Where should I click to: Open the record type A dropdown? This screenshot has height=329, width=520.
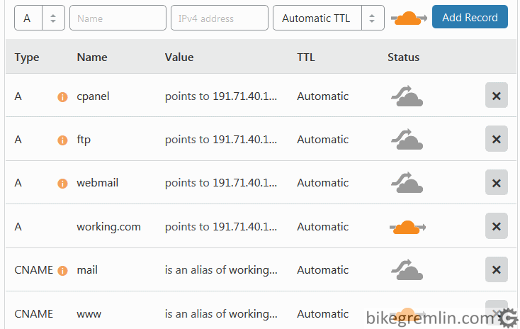coord(40,18)
